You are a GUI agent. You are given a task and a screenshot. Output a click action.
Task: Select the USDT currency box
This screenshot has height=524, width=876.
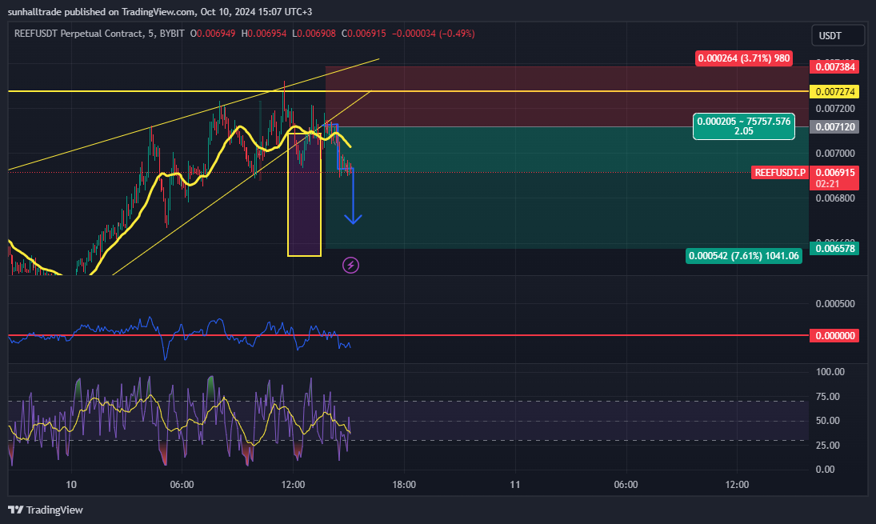[x=838, y=36]
